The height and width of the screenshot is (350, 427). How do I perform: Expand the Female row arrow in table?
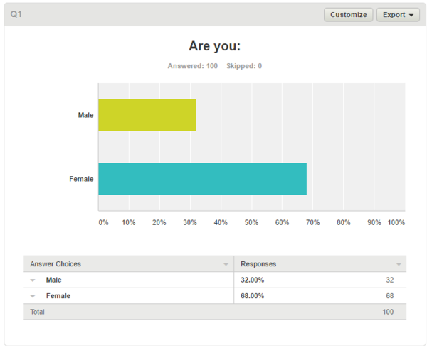click(33, 296)
